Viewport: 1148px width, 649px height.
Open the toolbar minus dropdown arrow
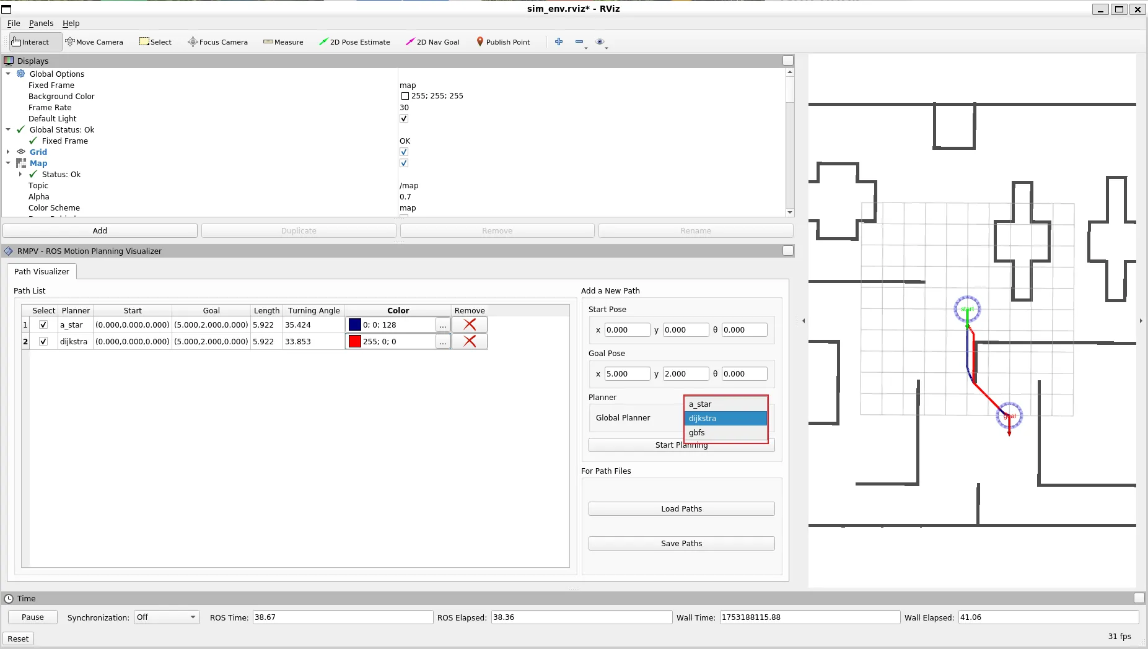click(x=586, y=47)
